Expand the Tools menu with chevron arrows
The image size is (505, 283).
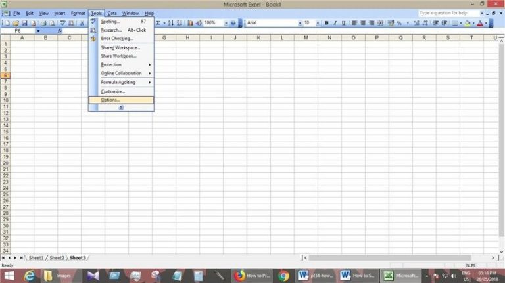pyautogui.click(x=121, y=107)
